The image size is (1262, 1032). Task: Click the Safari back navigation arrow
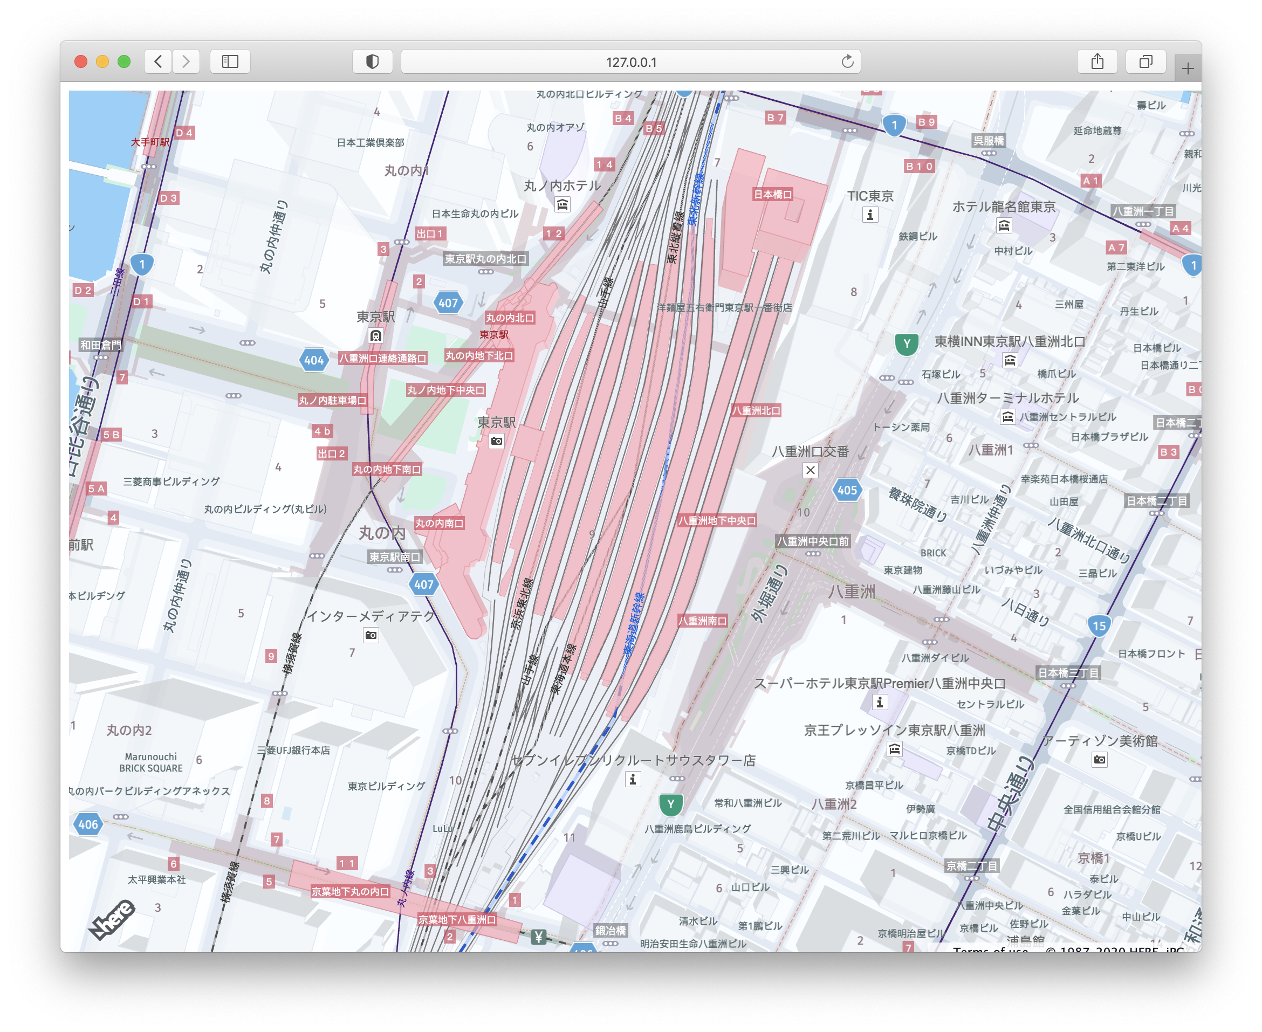(158, 61)
